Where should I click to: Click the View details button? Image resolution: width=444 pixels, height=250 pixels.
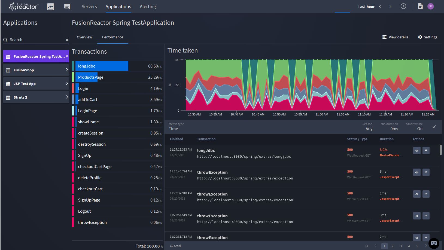pos(395,37)
